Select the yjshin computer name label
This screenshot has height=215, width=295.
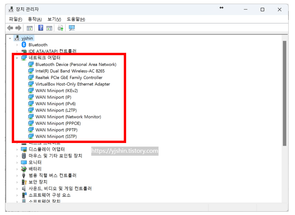tap(27, 38)
